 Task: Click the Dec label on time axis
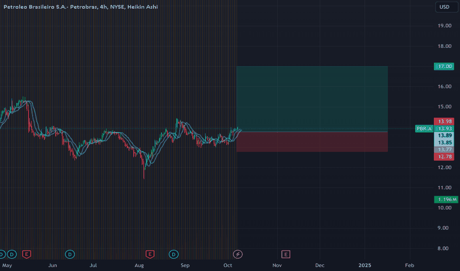coord(320,266)
